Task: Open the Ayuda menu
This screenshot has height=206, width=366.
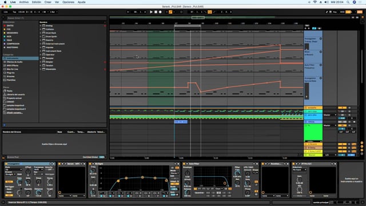Action: pyautogui.click(x=81, y=2)
